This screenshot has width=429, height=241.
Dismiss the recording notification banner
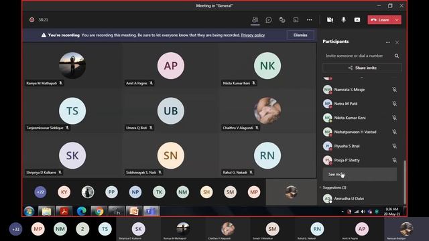point(300,35)
